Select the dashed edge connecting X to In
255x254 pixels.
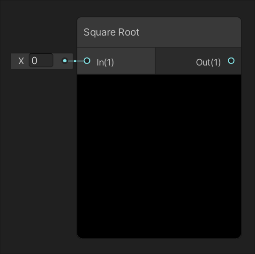click(75, 61)
